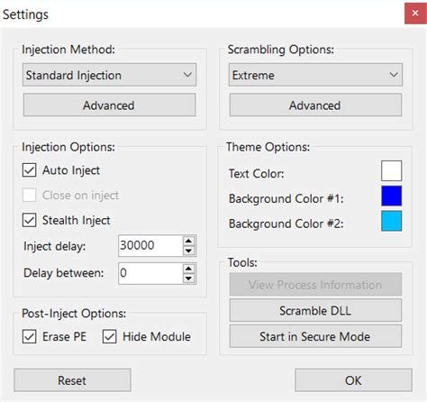Pick the white Text Color swatch
Image resolution: width=427 pixels, height=402 pixels.
[x=391, y=170]
